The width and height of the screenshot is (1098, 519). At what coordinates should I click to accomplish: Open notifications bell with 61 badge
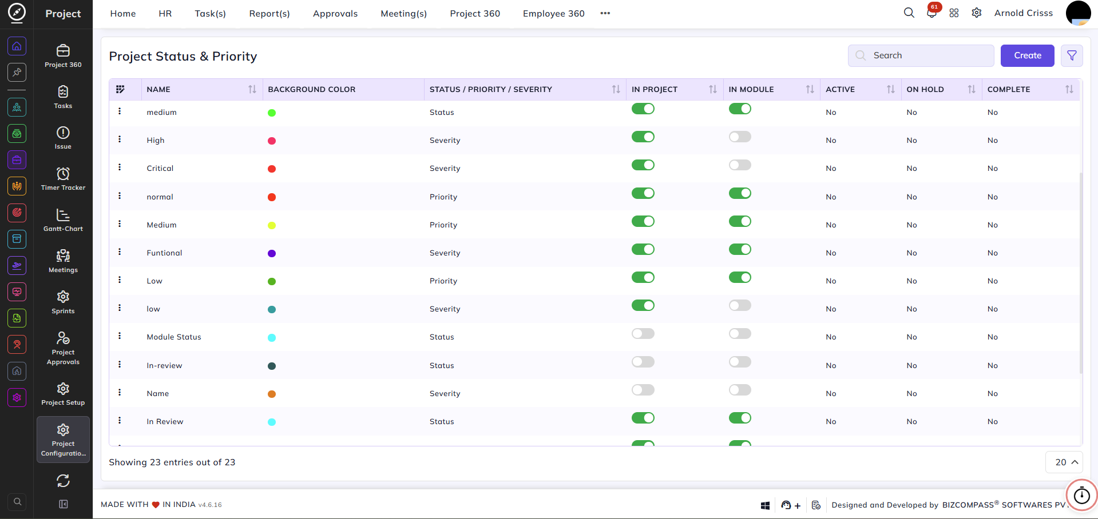tap(931, 13)
